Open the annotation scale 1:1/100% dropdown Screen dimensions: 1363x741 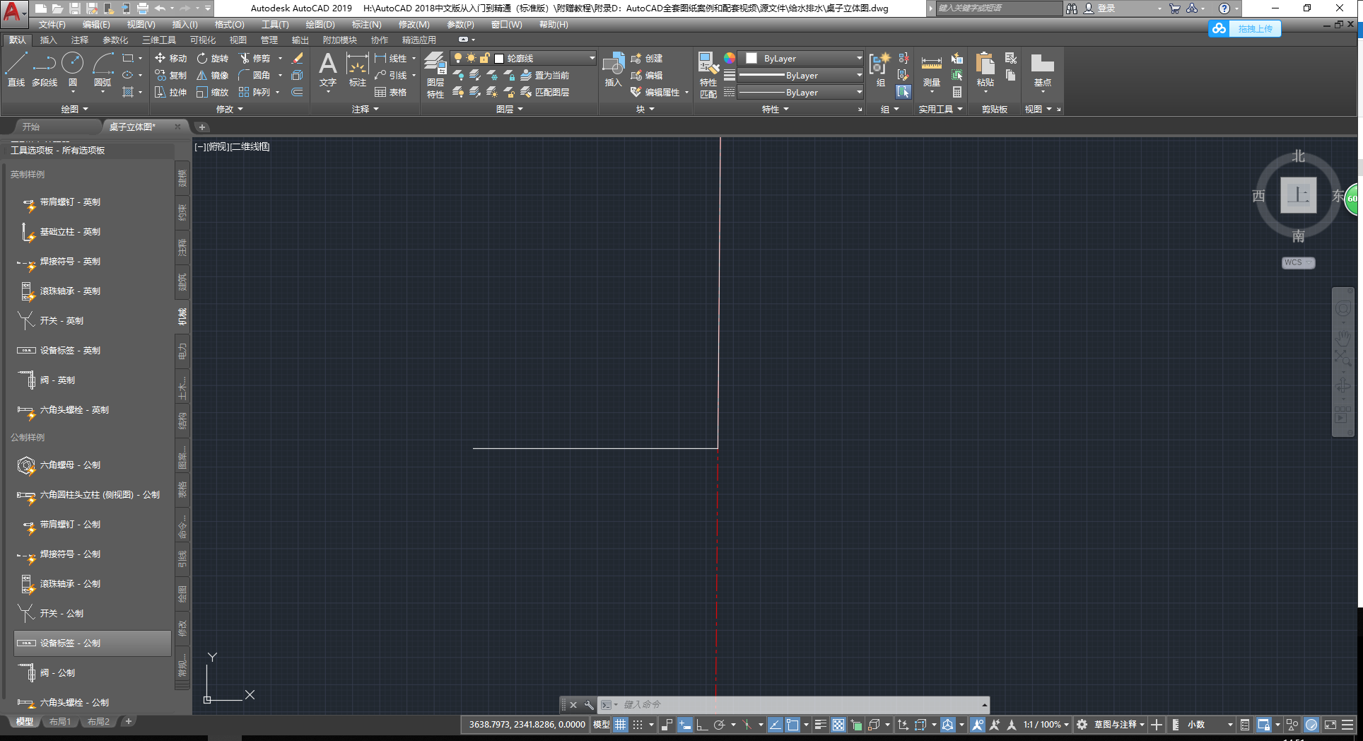1046,724
